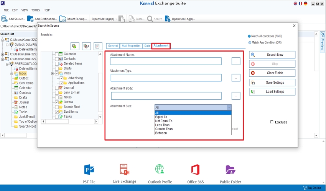This screenshot has height=191, width=326.
Task: Open the Attachment Size dropdown arrow
Action: tap(229, 107)
